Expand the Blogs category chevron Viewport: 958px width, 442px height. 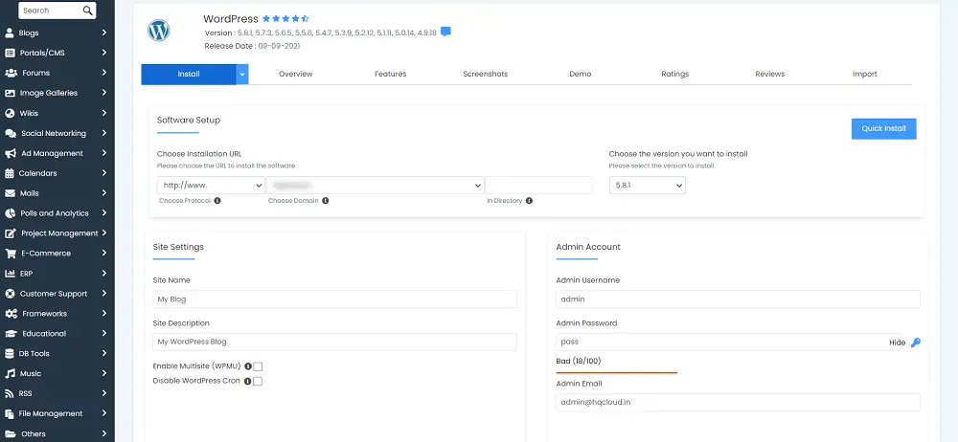click(x=104, y=33)
